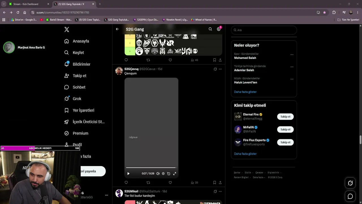362x204 pixels.
Task: Open options for Mohamed Salah trend
Action: (292, 55)
